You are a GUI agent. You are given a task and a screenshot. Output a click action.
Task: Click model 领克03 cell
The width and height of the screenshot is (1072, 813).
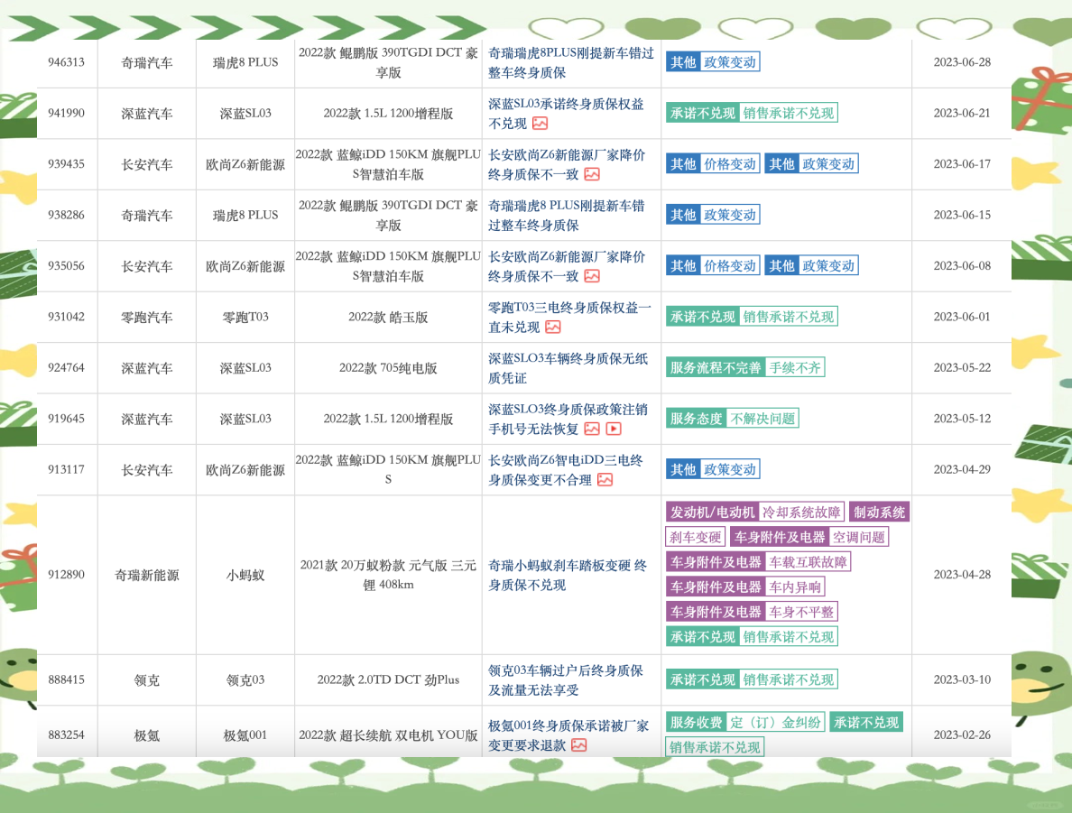pos(245,679)
